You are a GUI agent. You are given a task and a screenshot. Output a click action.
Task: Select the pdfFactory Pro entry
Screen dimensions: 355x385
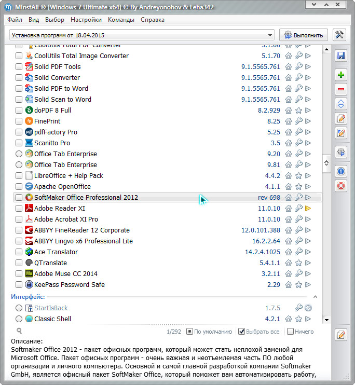[x=167, y=132]
